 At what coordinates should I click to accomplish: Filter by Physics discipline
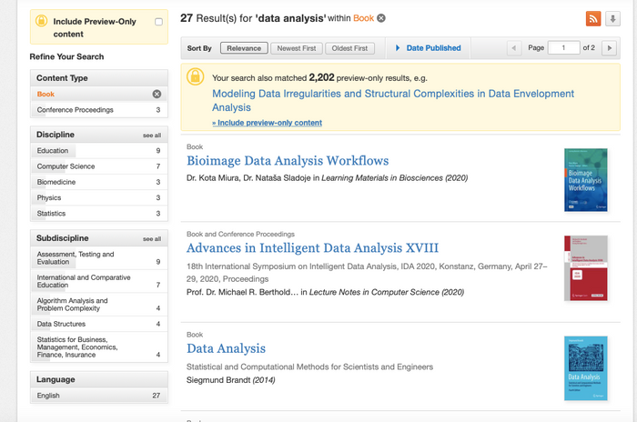(x=98, y=197)
